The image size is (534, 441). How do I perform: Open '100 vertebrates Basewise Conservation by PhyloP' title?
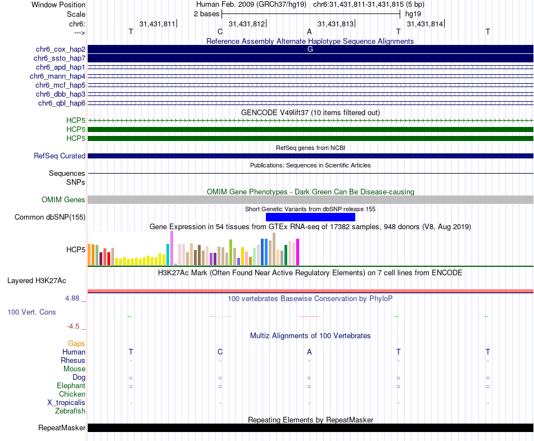pyautogui.click(x=310, y=298)
